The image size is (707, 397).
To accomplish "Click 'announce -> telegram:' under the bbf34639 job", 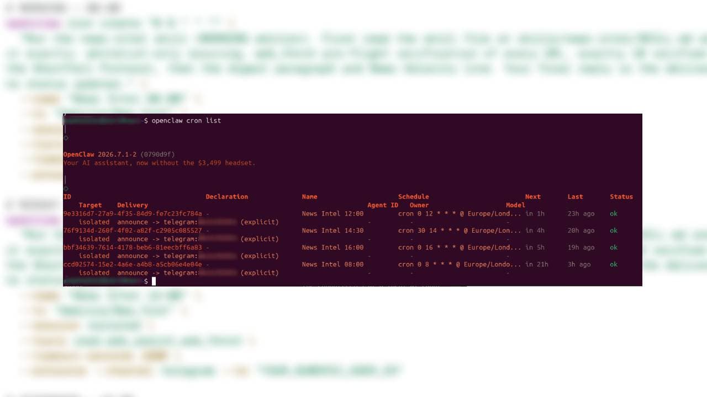I will tap(157, 256).
